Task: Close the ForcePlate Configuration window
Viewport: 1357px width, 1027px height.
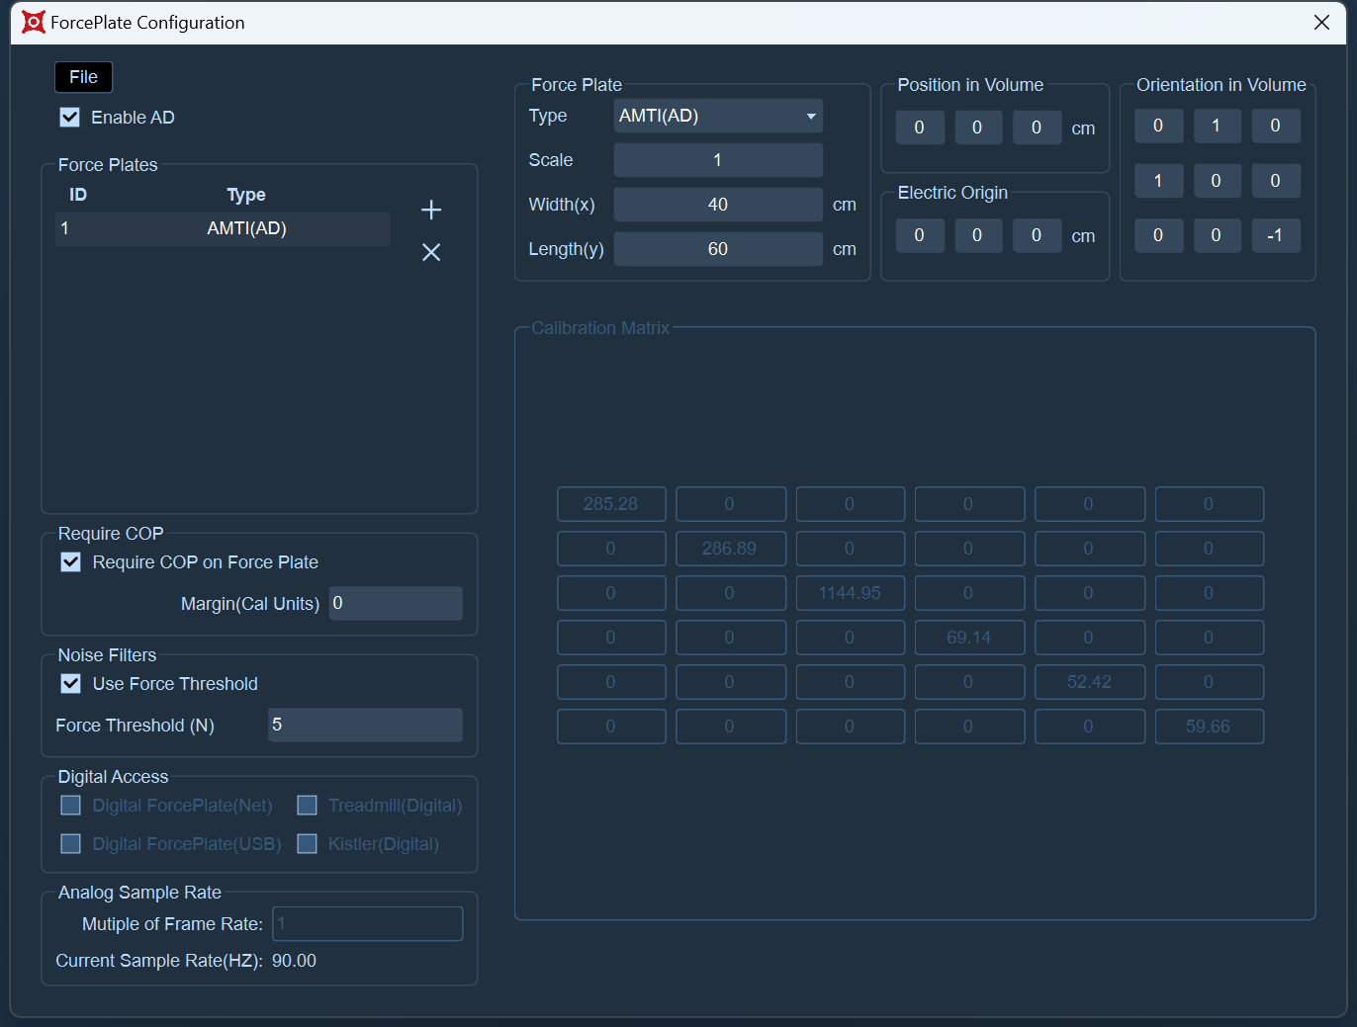Action: (1321, 22)
